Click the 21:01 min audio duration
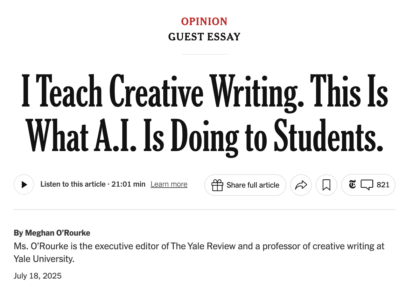The height and width of the screenshot is (290, 413). coord(128,184)
